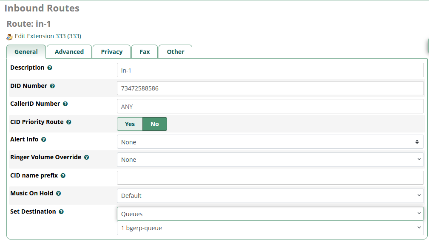
Task: Open the Privacy tab
Action: click(112, 52)
